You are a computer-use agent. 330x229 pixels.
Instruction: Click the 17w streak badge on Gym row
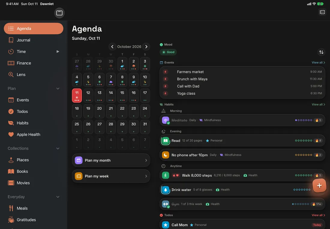[x=317, y=204]
